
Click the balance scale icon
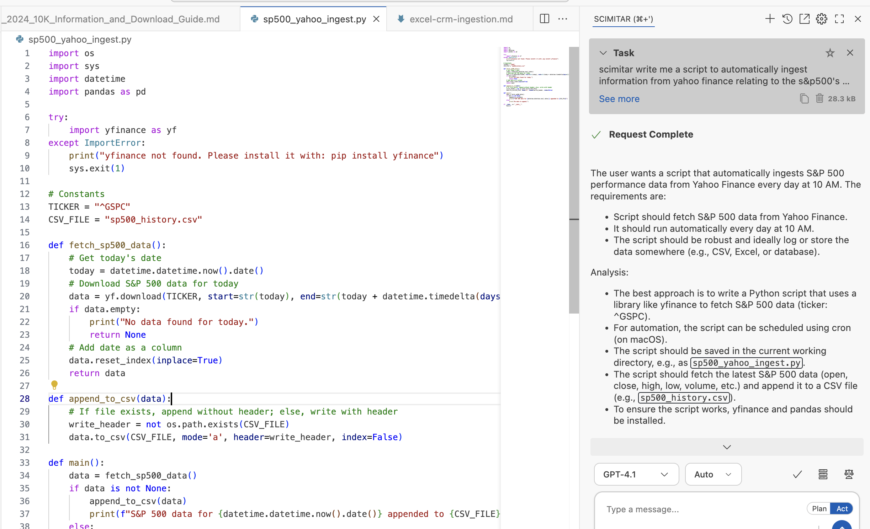tap(849, 474)
